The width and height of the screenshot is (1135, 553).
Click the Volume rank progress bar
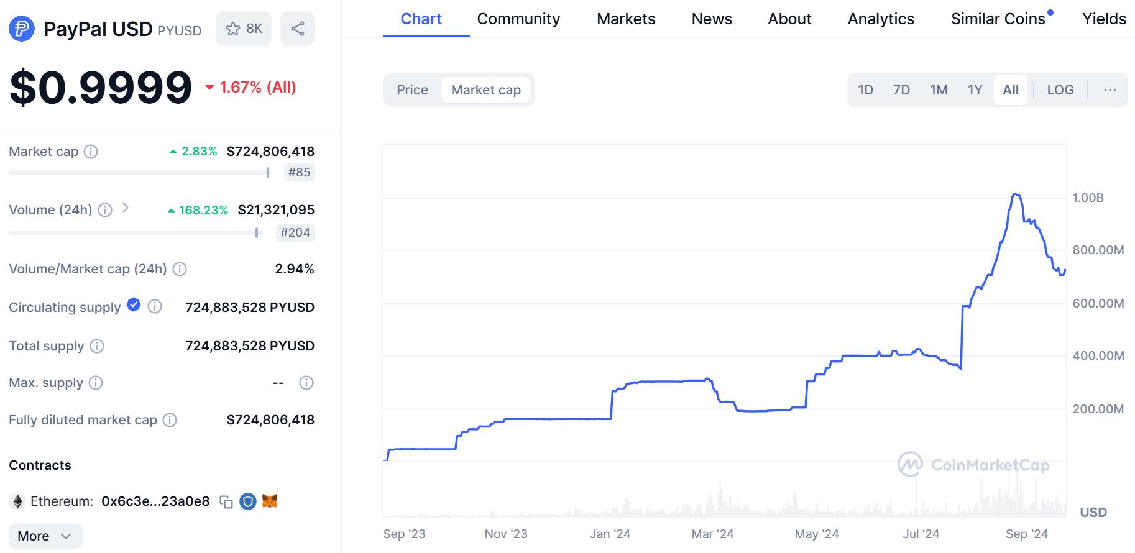pyautogui.click(x=134, y=233)
